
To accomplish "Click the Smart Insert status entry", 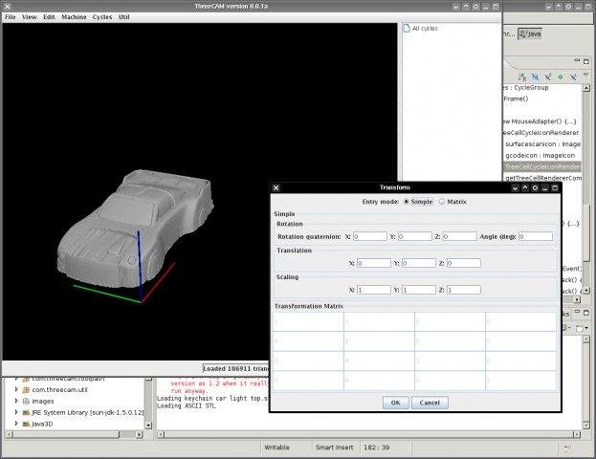I will click(x=335, y=448).
